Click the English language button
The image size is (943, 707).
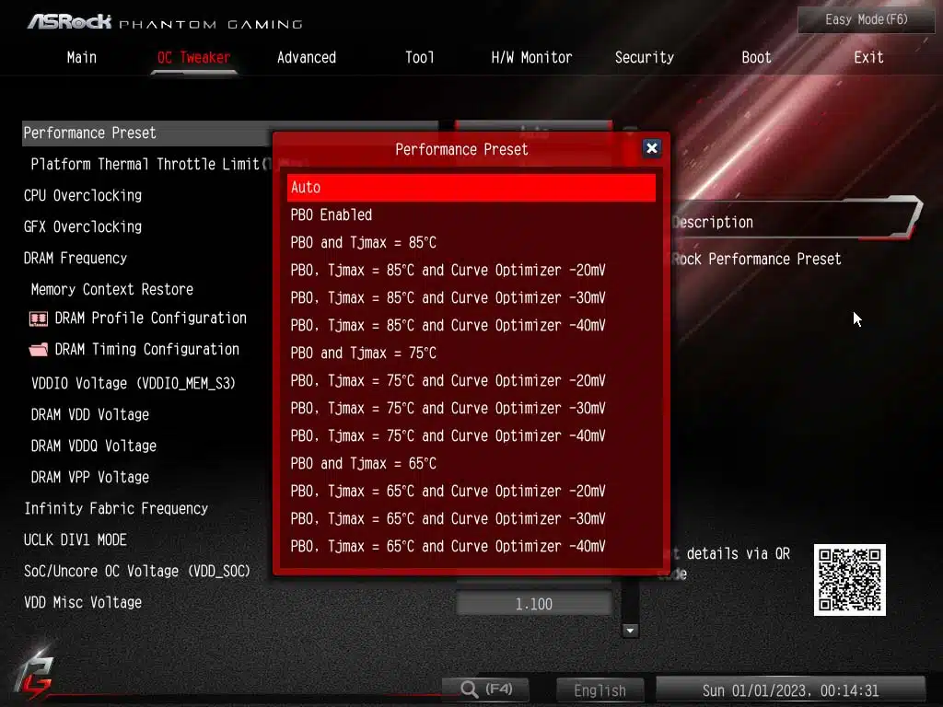(600, 690)
